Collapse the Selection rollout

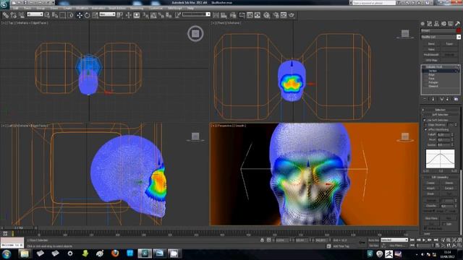tap(440, 110)
